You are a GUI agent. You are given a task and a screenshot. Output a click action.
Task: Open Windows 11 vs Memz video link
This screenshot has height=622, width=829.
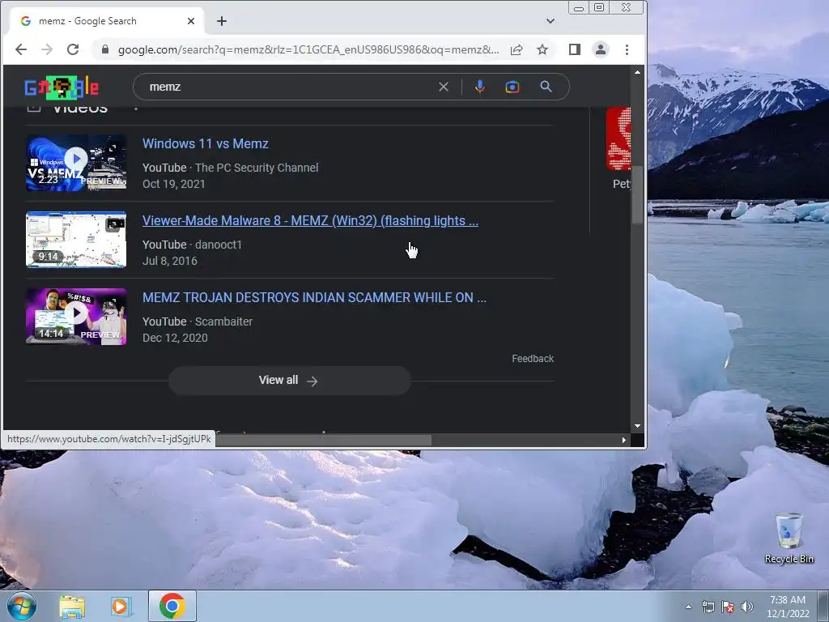click(205, 144)
